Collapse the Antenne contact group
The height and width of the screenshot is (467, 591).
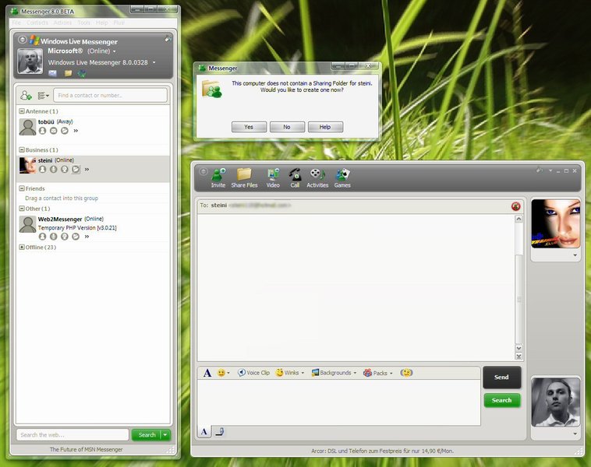22,111
